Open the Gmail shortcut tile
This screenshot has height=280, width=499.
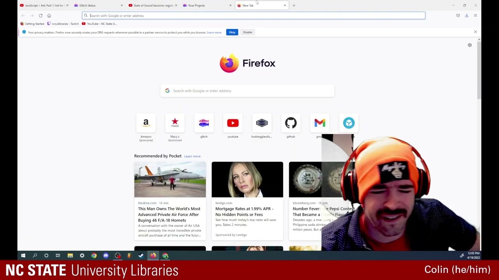tap(320, 123)
